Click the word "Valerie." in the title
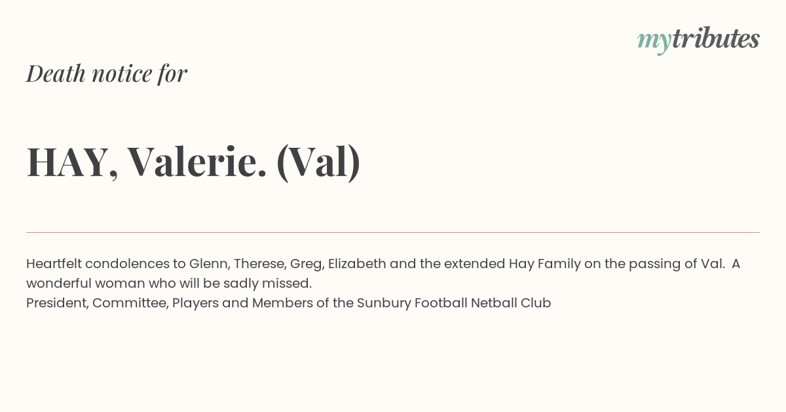This screenshot has width=786, height=412. pyautogui.click(x=196, y=161)
